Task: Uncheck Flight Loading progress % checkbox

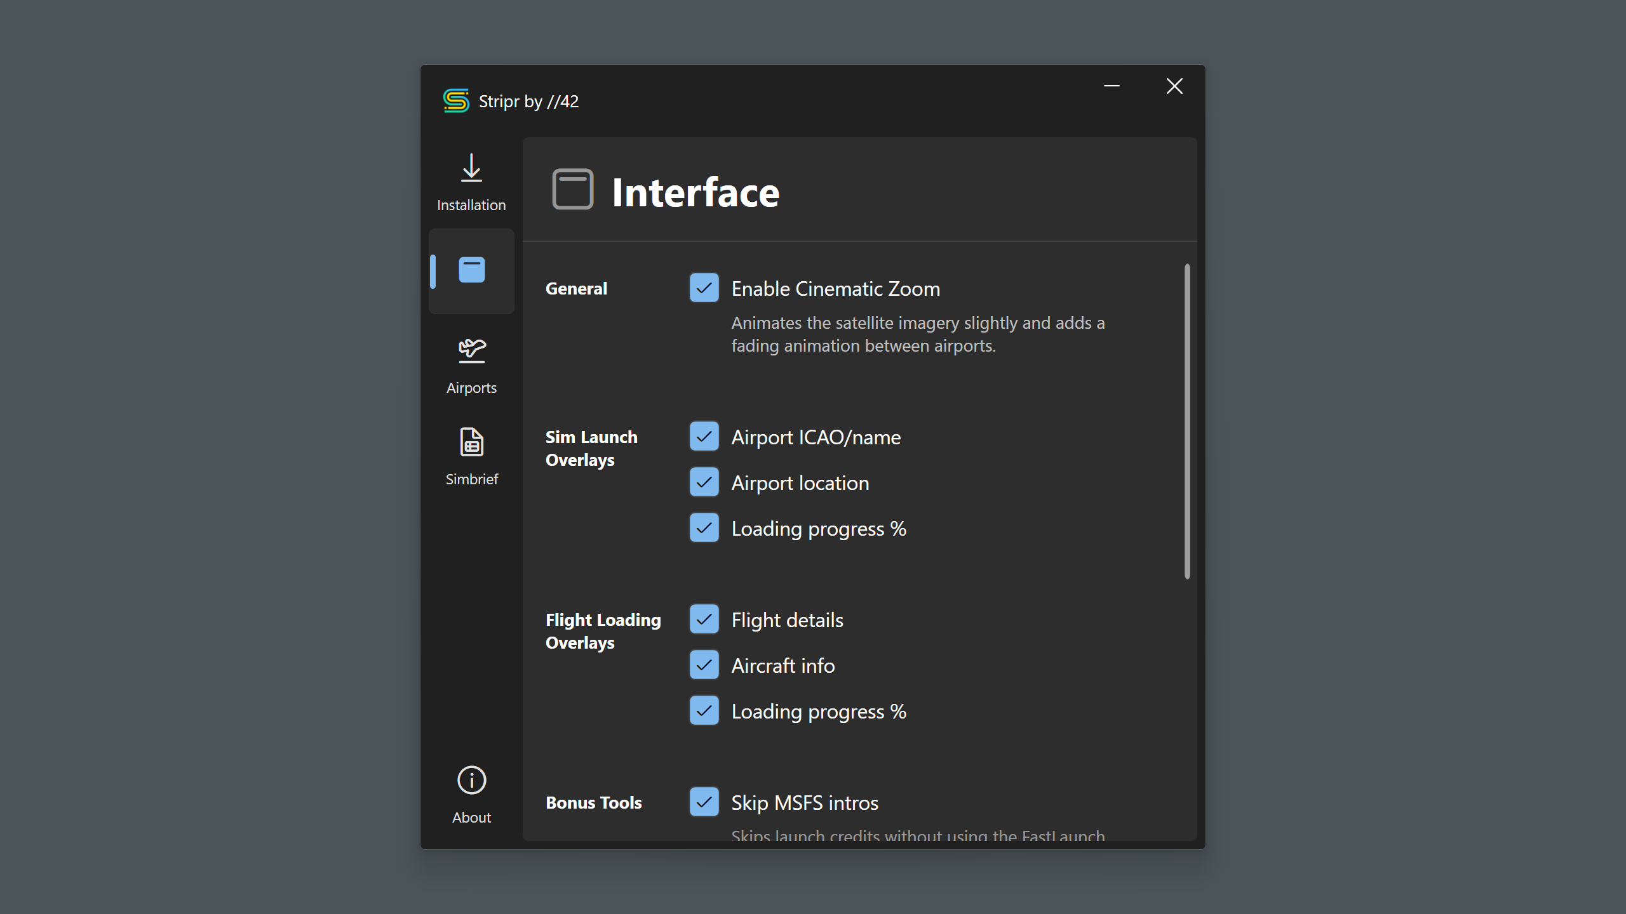Action: [x=704, y=711]
